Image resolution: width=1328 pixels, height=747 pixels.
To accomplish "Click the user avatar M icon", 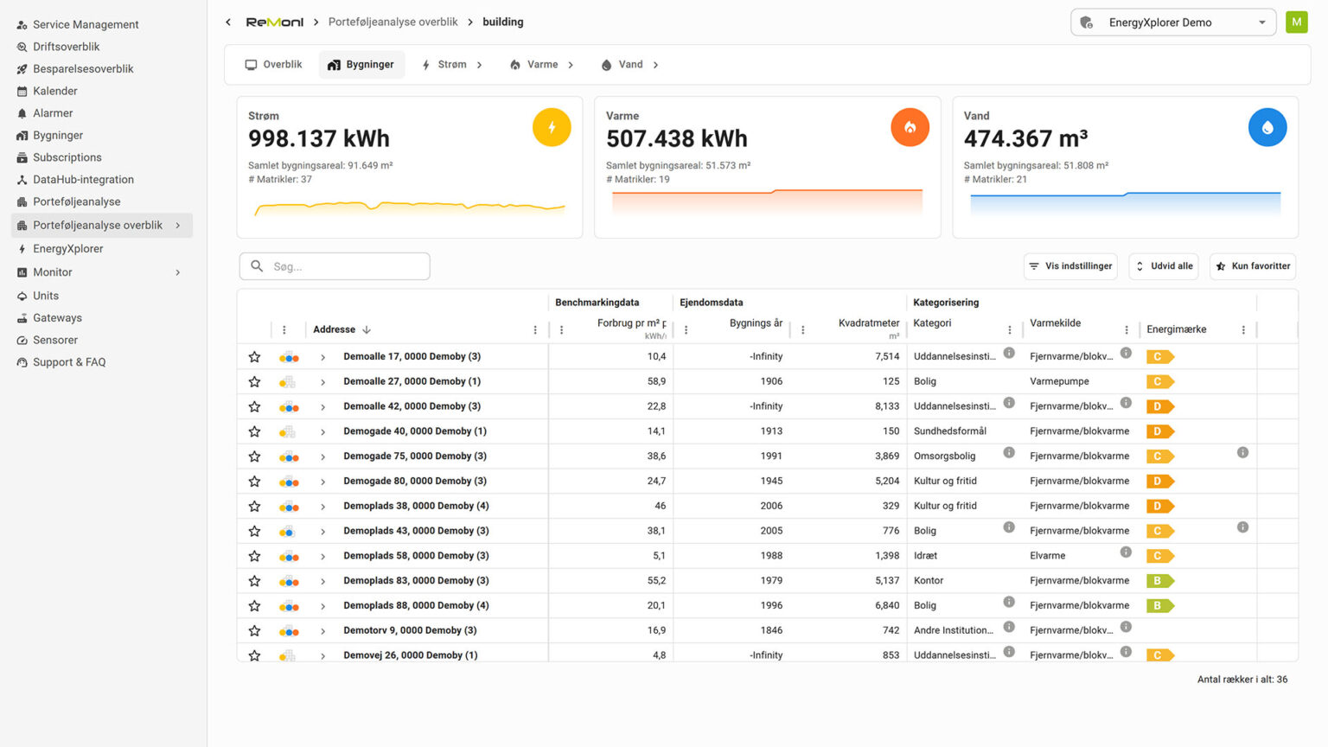I will (x=1296, y=22).
